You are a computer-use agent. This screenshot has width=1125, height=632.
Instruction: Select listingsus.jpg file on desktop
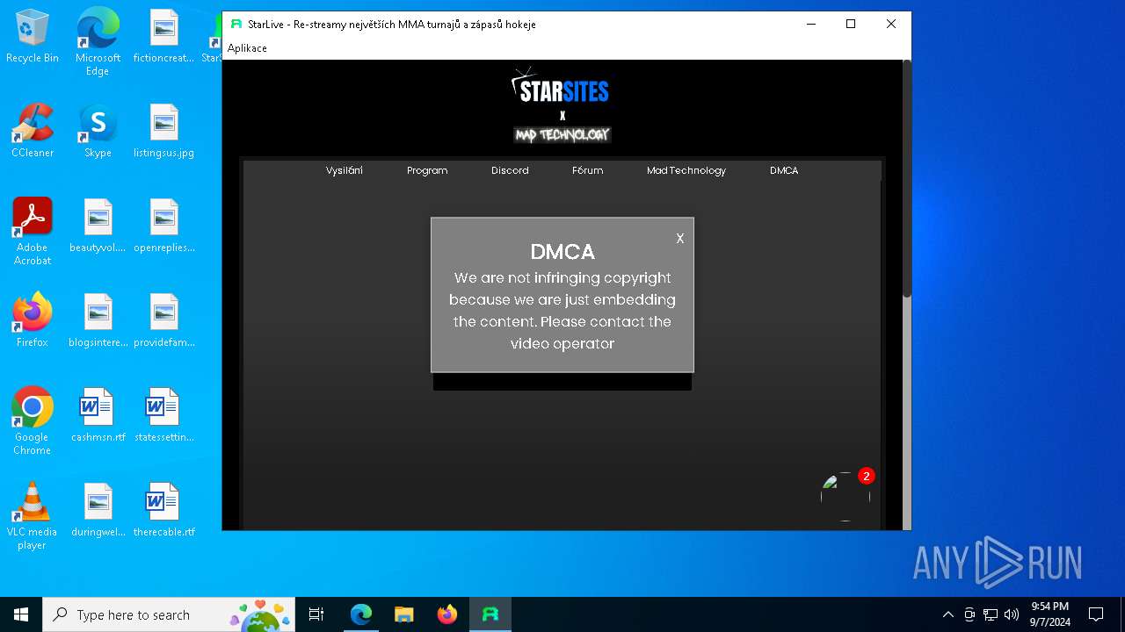(163, 131)
